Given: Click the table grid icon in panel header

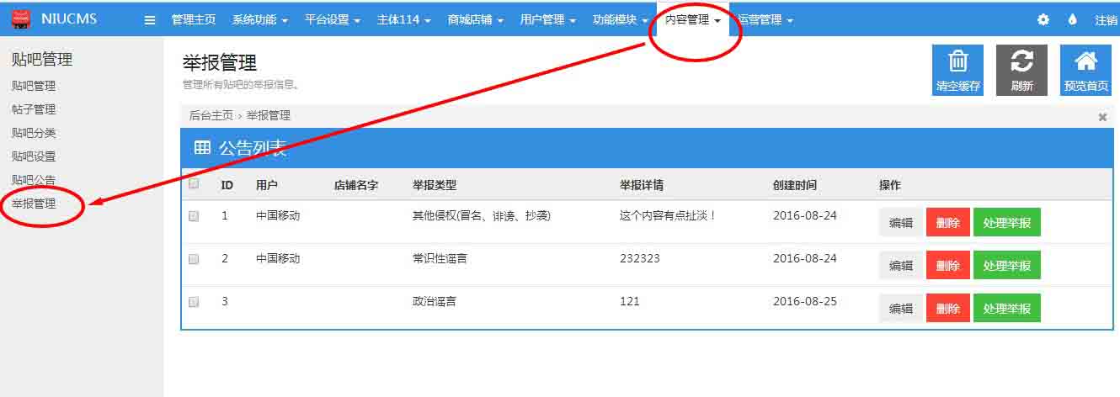Looking at the screenshot, I should tap(202, 148).
